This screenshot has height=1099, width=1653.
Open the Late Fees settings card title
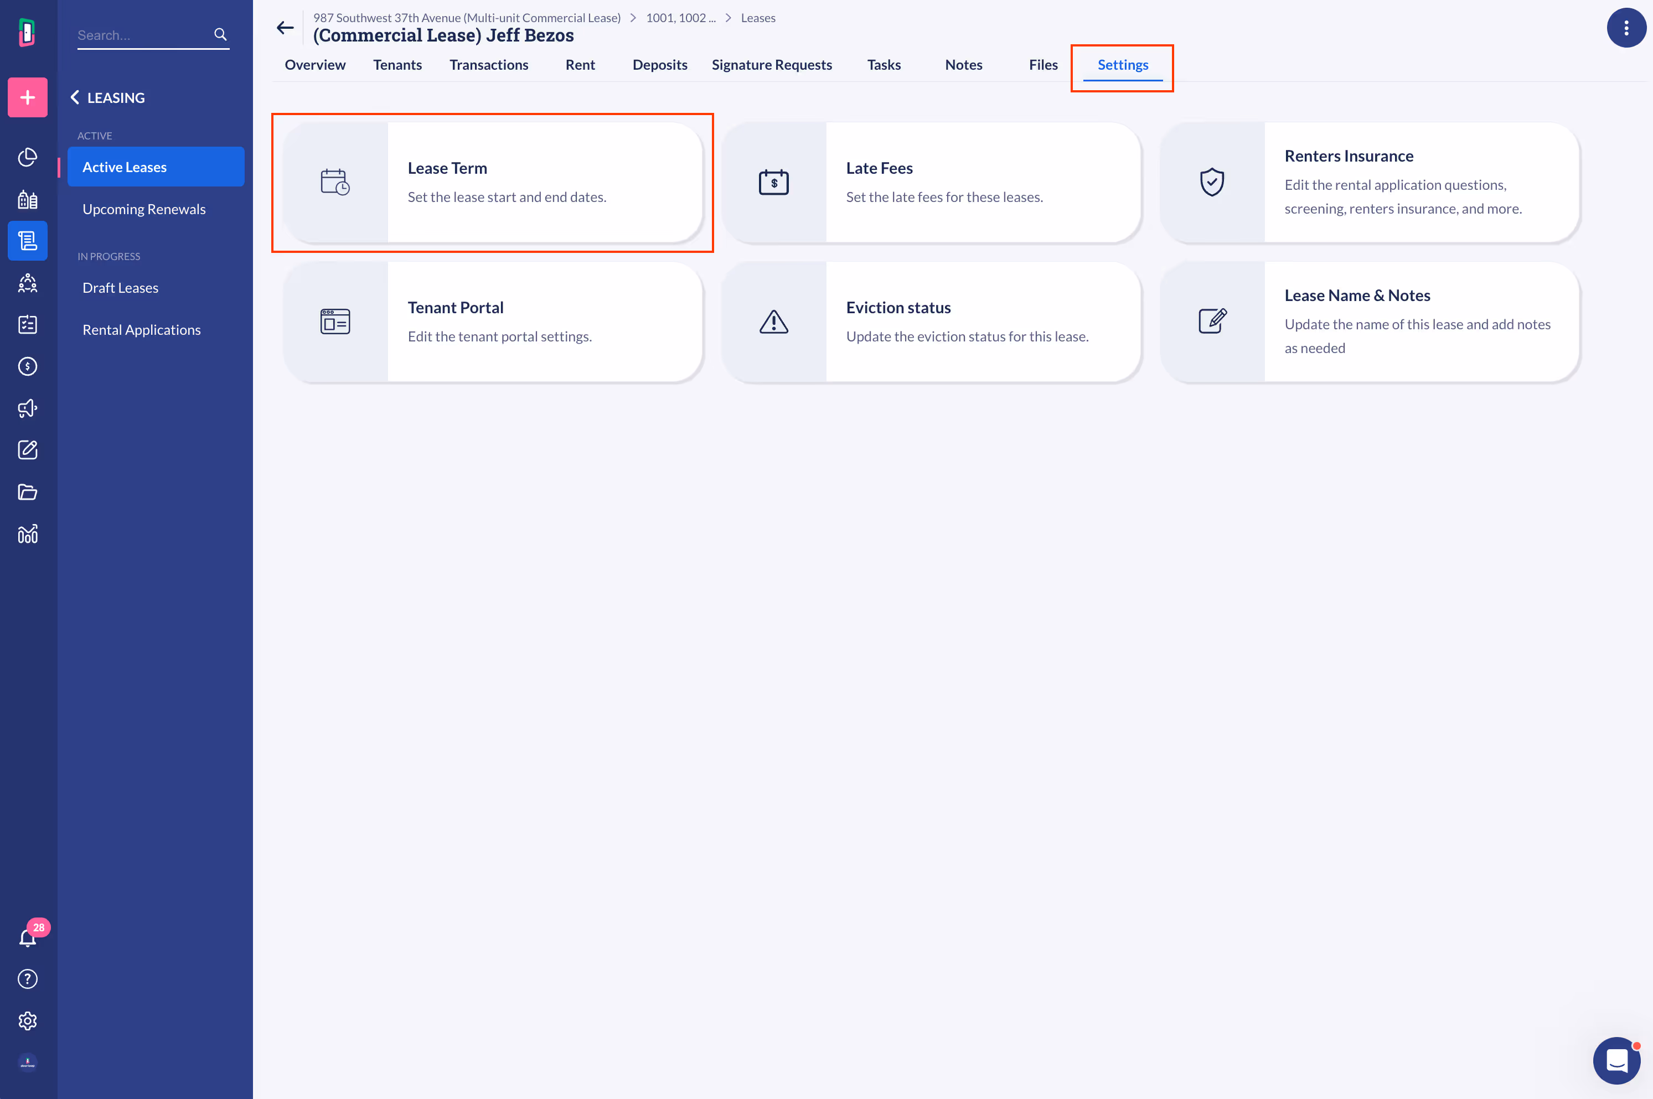(879, 168)
